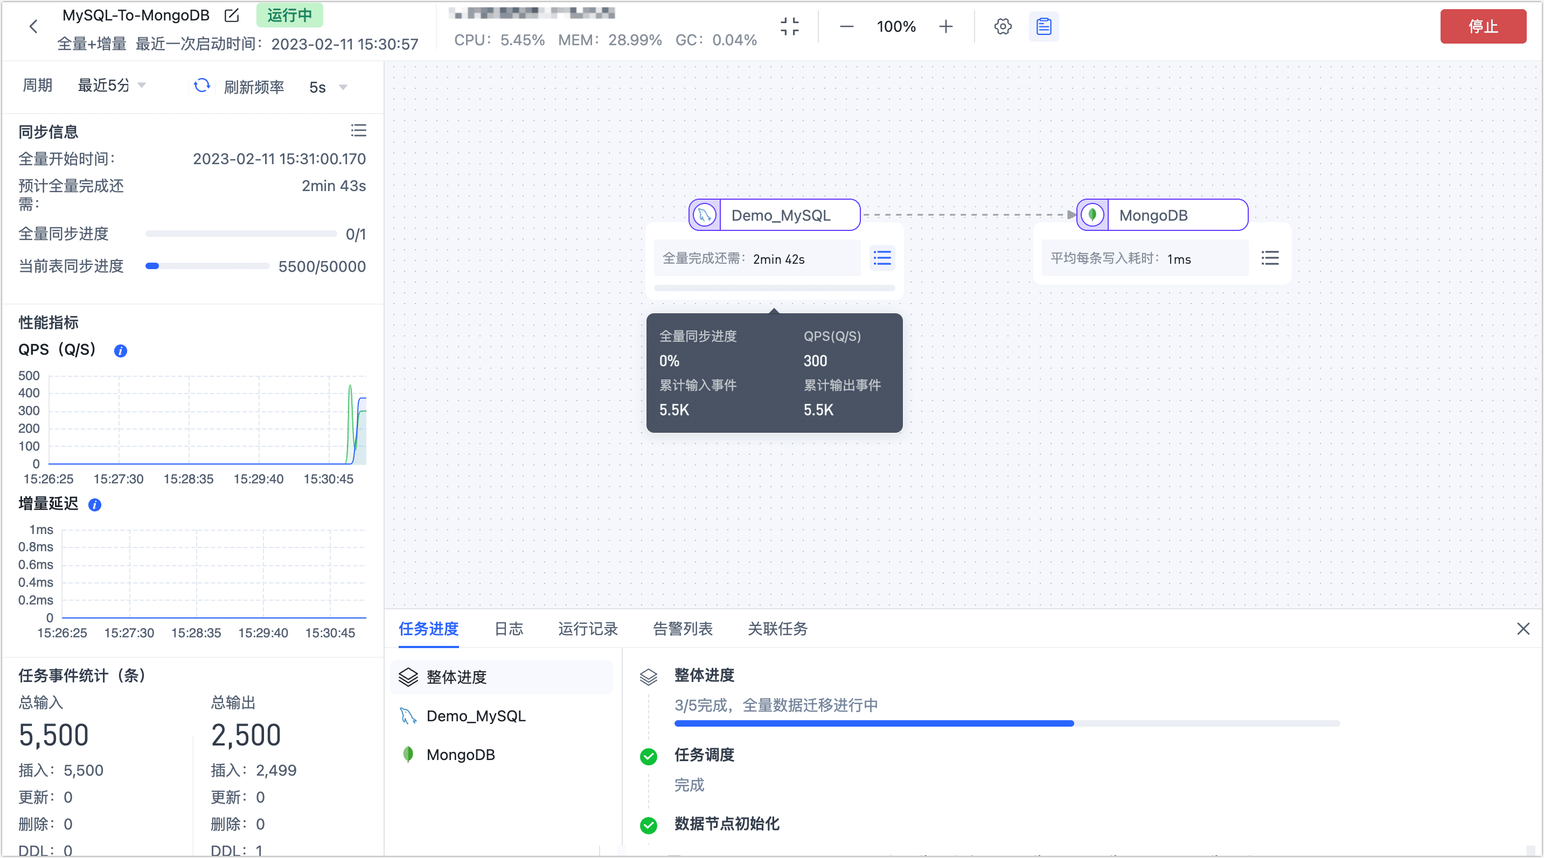
Task: Click the edit task name pencil icon
Action: click(231, 16)
